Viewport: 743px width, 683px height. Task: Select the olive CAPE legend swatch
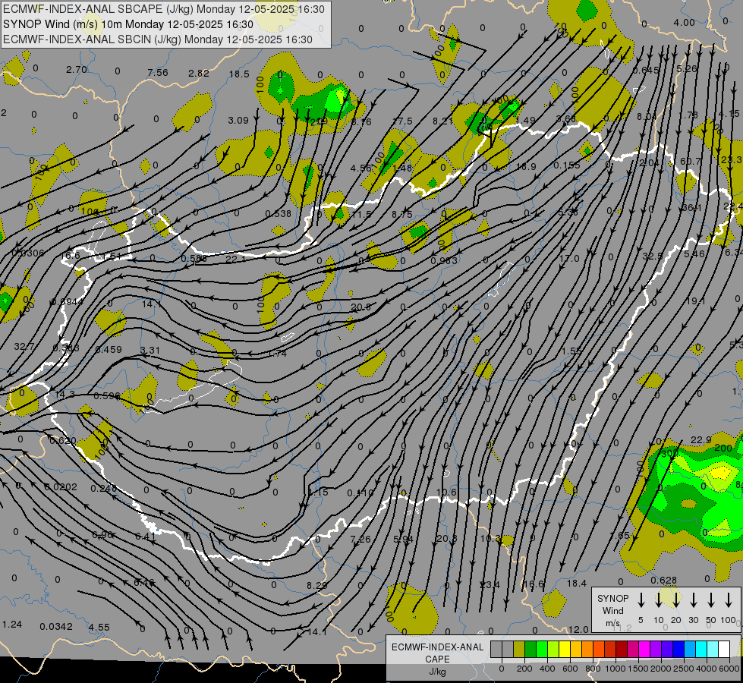tap(519, 649)
